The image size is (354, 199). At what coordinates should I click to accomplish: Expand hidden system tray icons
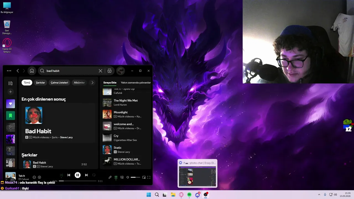pyautogui.click(x=319, y=195)
